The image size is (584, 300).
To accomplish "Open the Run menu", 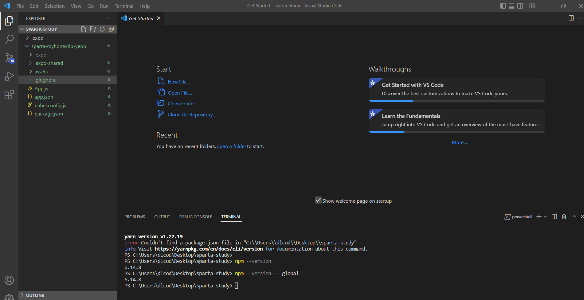I will coord(104,6).
